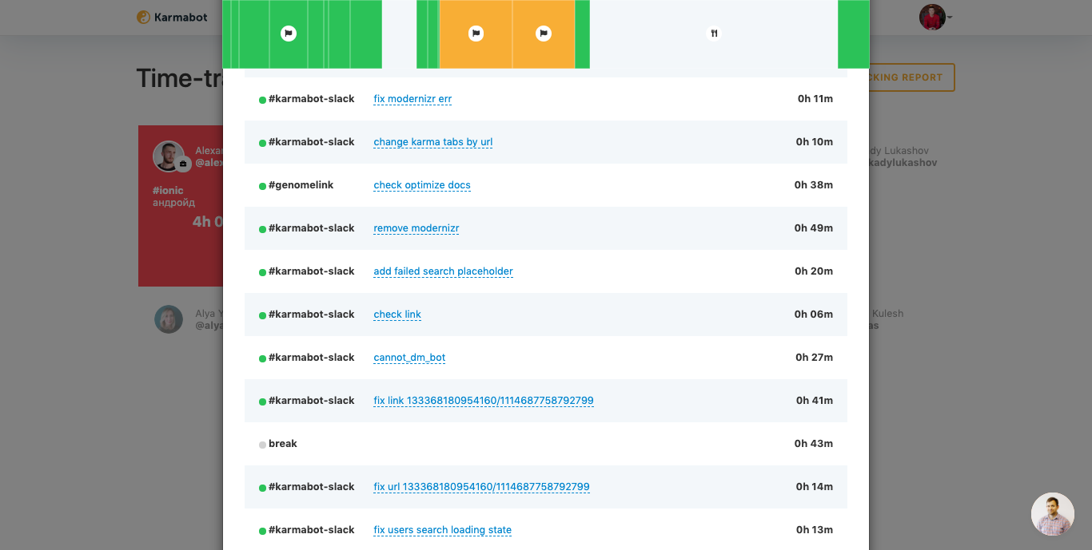Click the 0h 41m duration value

point(815,401)
